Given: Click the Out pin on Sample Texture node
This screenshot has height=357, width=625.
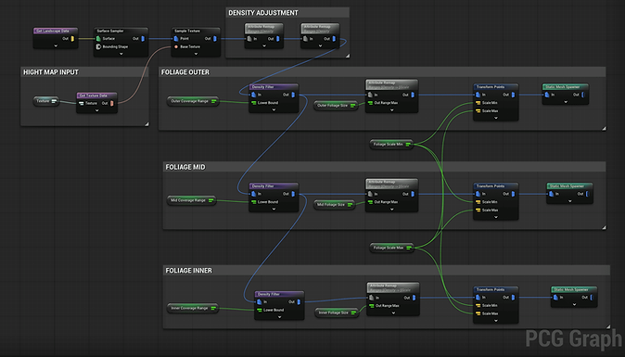Looking at the screenshot, I should click(x=215, y=39).
